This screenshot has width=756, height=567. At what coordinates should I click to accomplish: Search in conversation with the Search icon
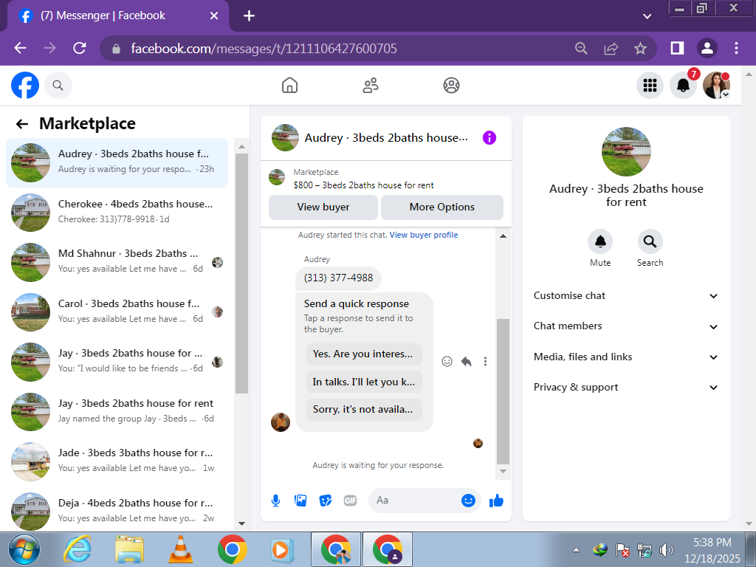650,241
